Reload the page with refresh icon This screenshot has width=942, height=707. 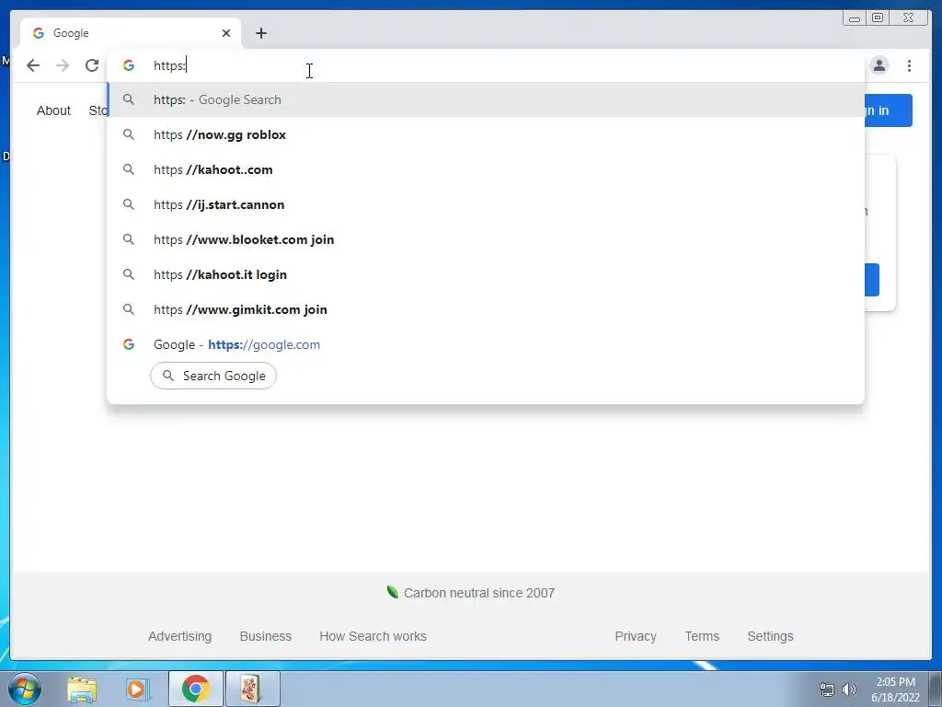(92, 65)
